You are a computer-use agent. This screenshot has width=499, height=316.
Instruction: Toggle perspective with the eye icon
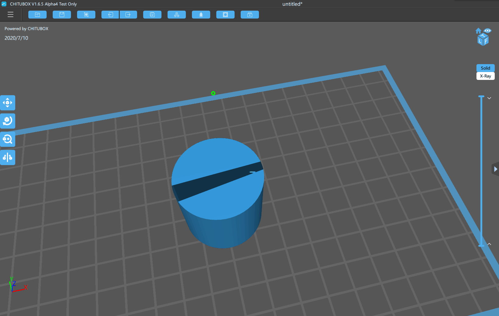488,30
